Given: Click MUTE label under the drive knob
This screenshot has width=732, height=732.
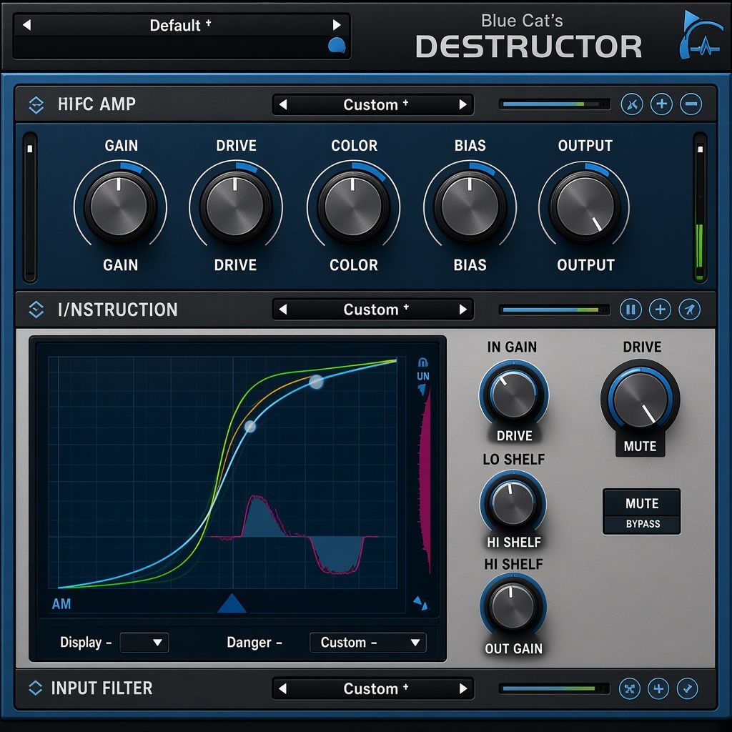Looking at the screenshot, I should pyautogui.click(x=640, y=446).
